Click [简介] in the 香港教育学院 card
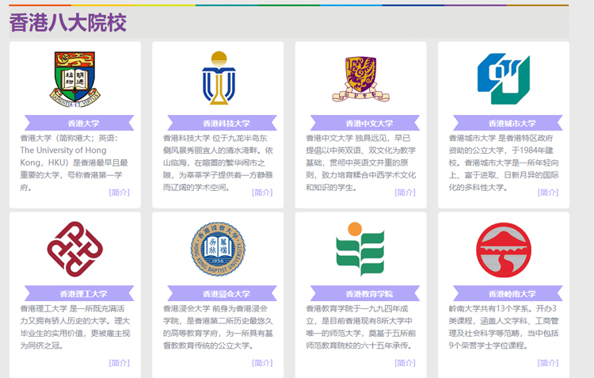The image size is (594, 378). (x=405, y=363)
